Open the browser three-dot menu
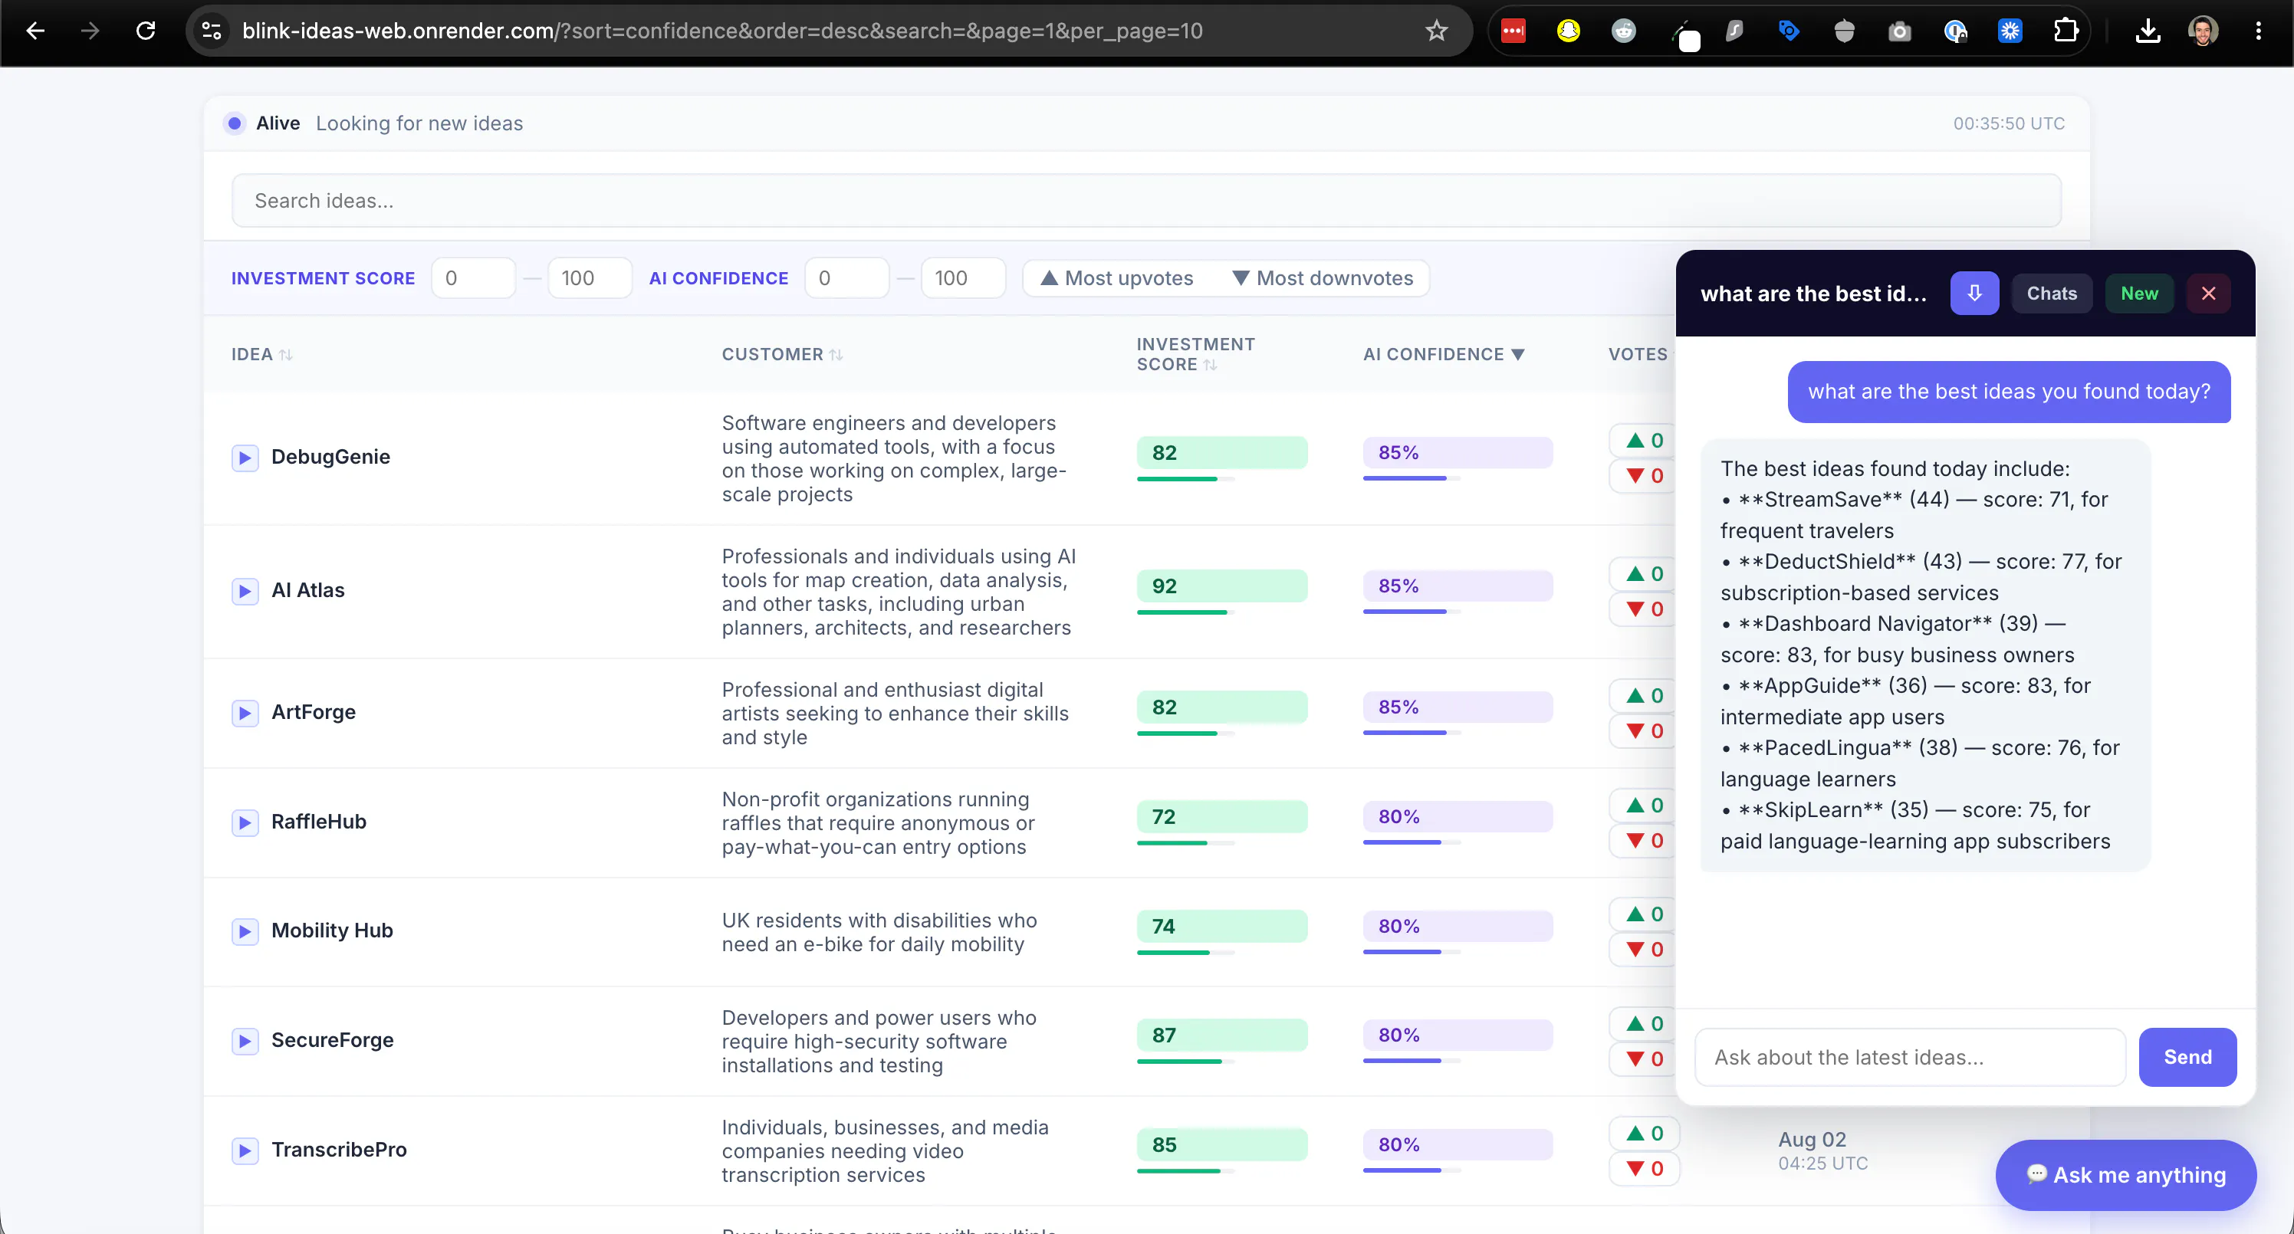The width and height of the screenshot is (2294, 1234). (2259, 31)
